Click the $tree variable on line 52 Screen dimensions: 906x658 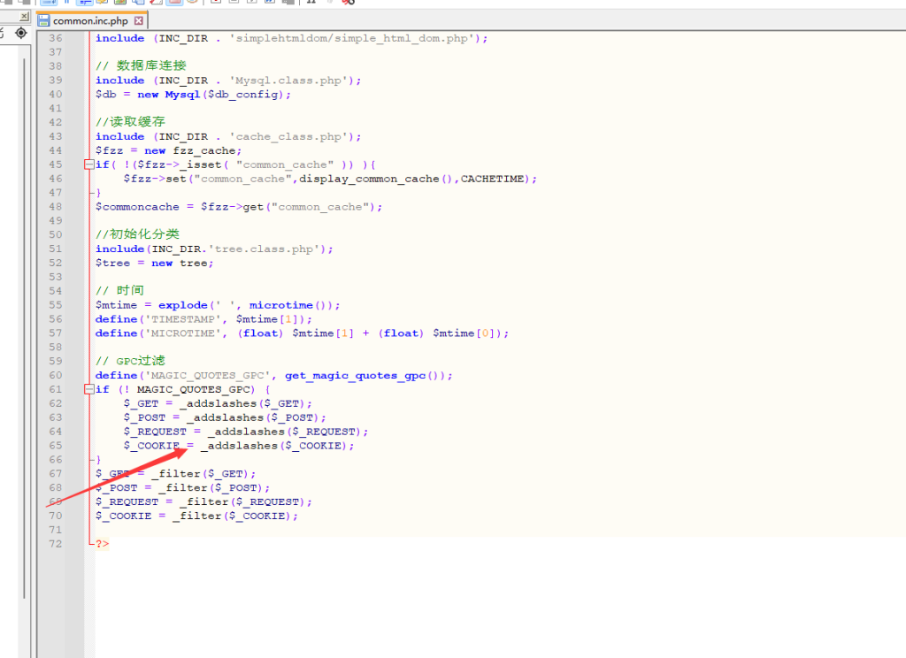[112, 264]
